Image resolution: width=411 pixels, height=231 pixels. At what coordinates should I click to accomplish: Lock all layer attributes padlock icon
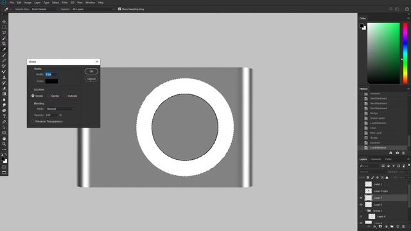[x=387, y=178]
